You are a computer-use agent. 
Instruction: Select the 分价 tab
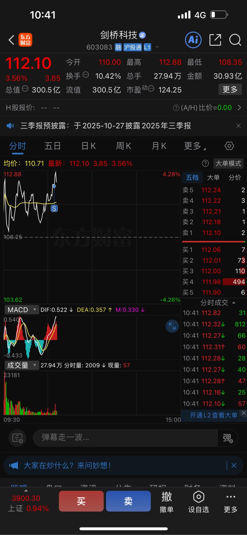click(235, 178)
